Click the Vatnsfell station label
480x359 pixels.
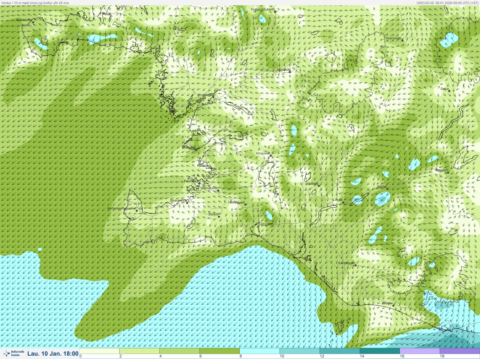(441, 170)
